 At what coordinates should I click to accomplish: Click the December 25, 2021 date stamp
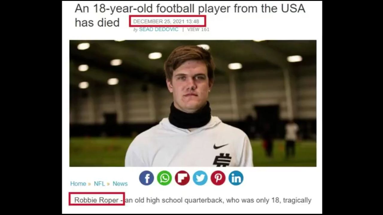166,21
